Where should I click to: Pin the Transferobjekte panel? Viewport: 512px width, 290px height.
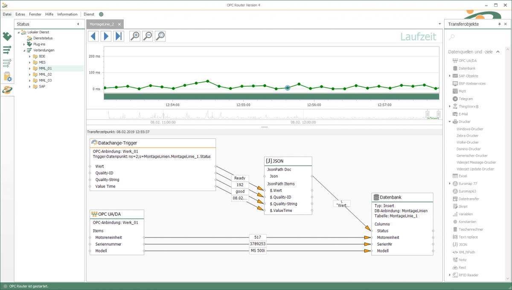click(500, 24)
